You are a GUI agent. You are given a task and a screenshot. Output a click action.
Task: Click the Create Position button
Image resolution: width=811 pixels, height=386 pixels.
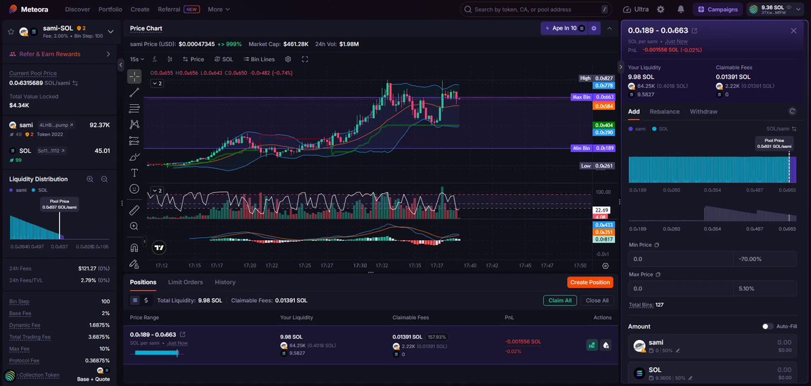tap(590, 282)
